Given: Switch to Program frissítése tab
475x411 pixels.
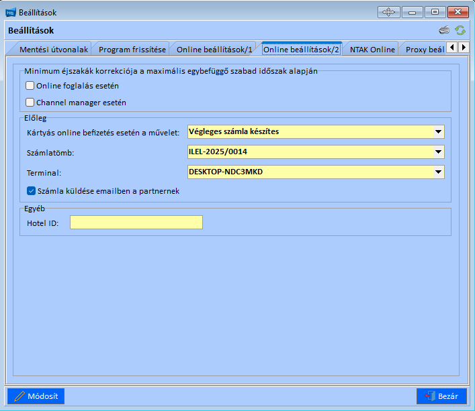Looking at the screenshot, I should 132,50.
